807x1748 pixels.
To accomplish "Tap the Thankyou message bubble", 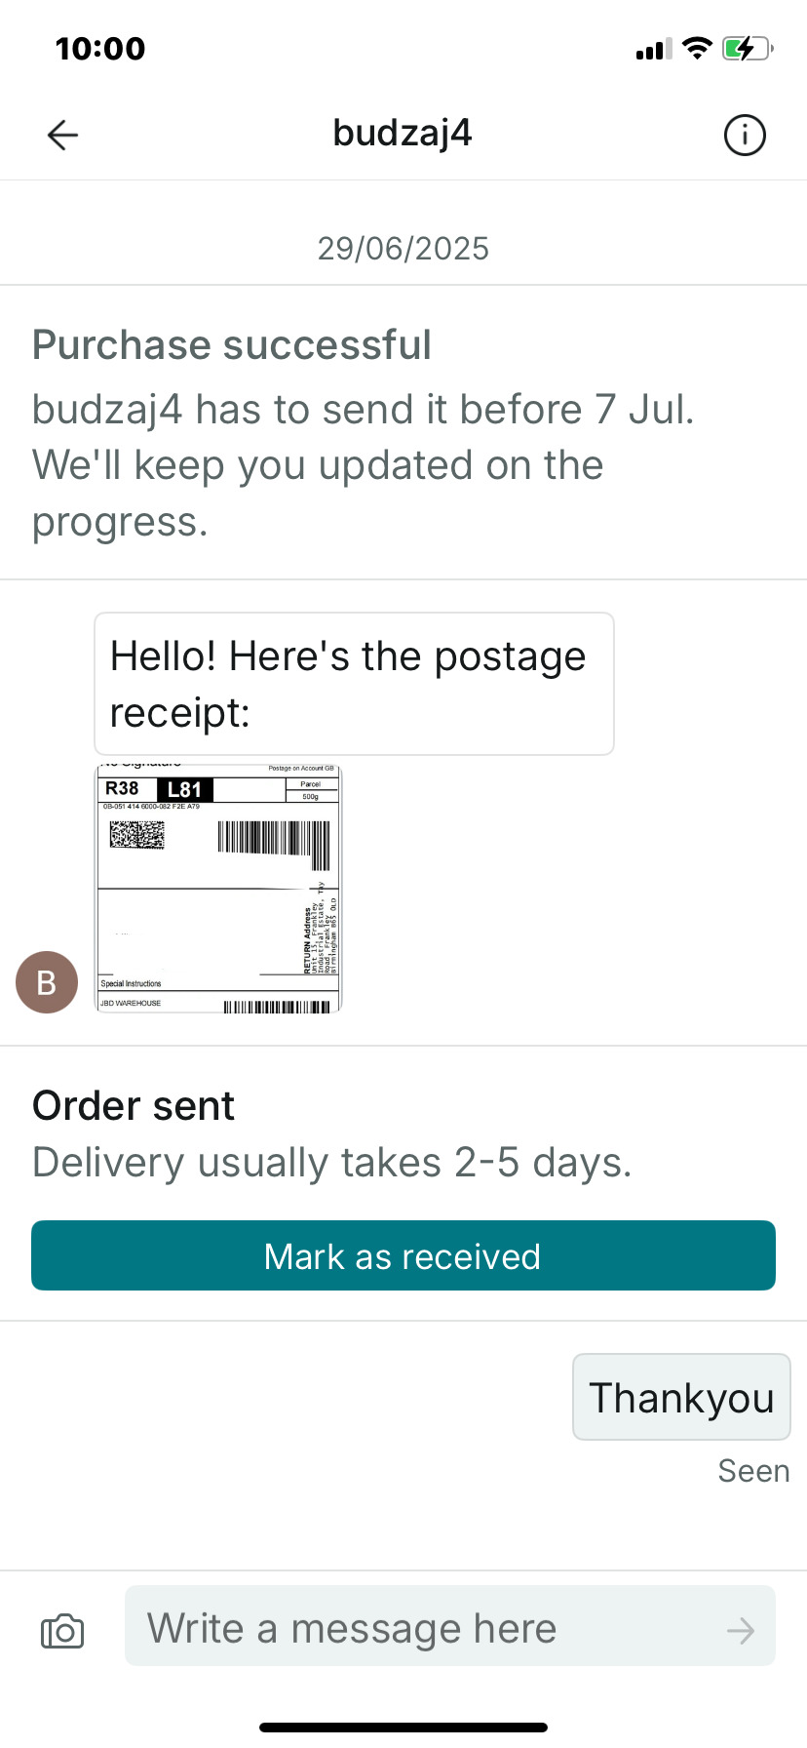I will click(x=681, y=1397).
